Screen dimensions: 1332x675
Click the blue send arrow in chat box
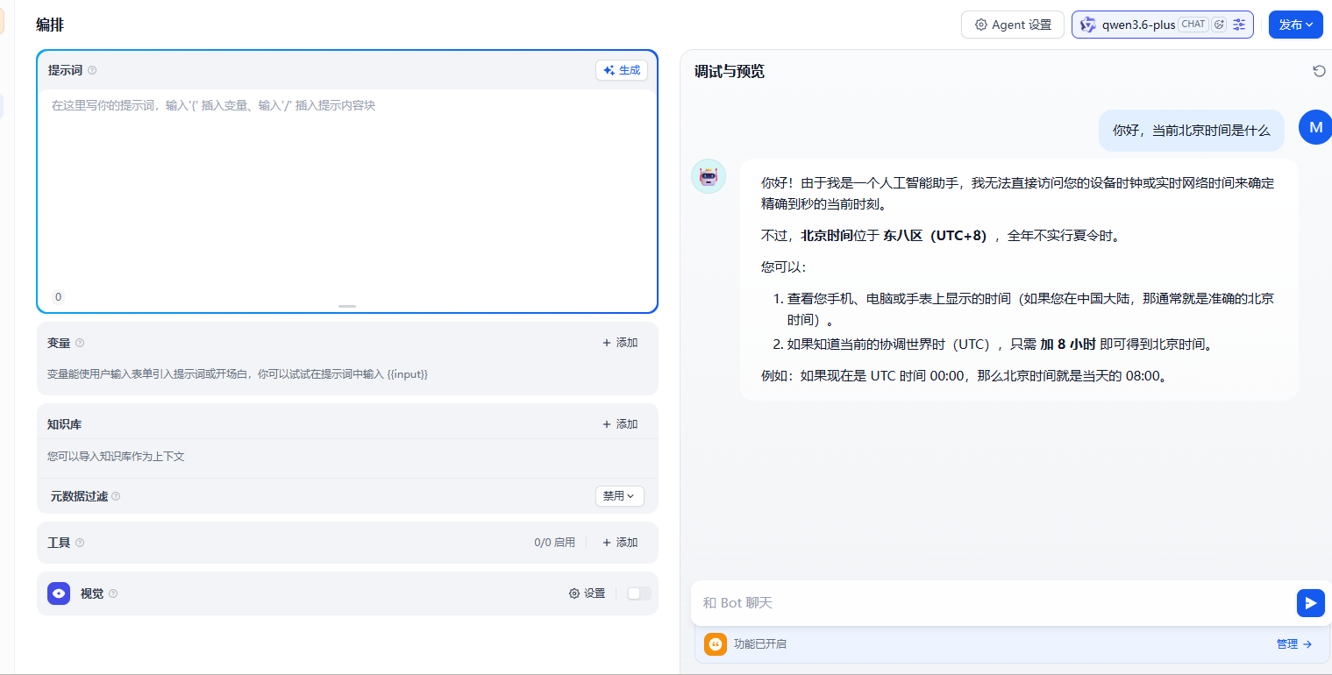pos(1310,603)
